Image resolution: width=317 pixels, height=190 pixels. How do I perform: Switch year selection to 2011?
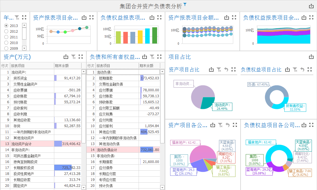[x=6, y=37]
